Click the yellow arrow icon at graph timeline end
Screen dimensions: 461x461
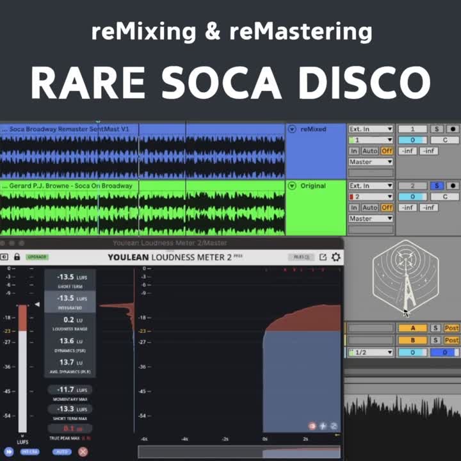click(337, 435)
